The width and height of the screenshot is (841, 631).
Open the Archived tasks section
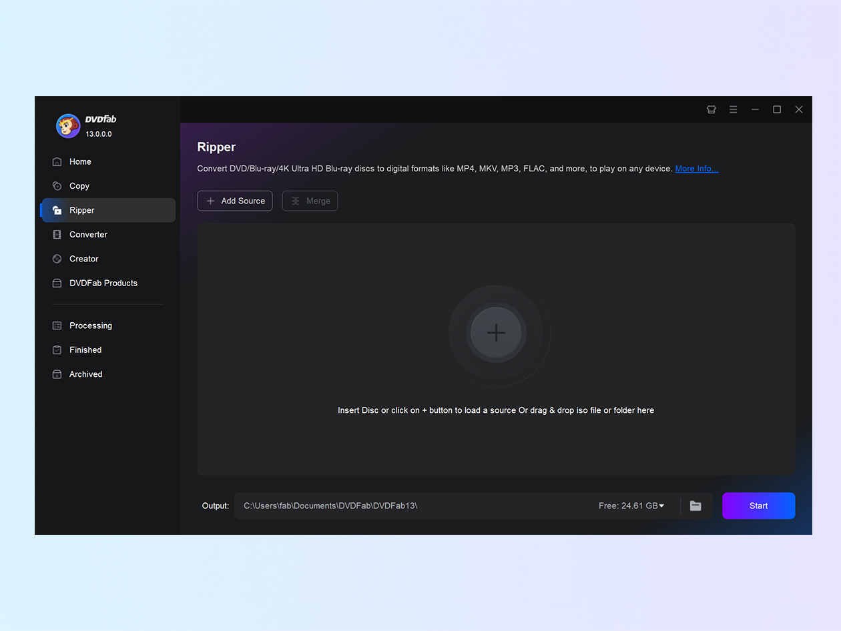click(85, 374)
